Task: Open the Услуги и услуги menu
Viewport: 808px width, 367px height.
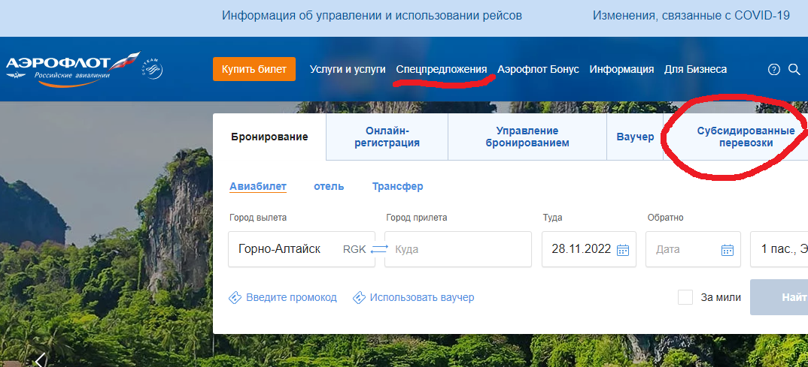Action: point(348,69)
